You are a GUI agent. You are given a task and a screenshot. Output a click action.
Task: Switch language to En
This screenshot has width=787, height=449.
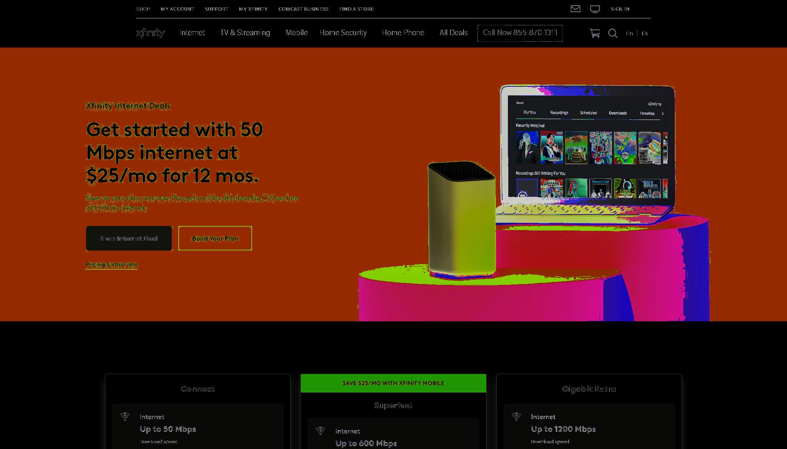tap(629, 34)
